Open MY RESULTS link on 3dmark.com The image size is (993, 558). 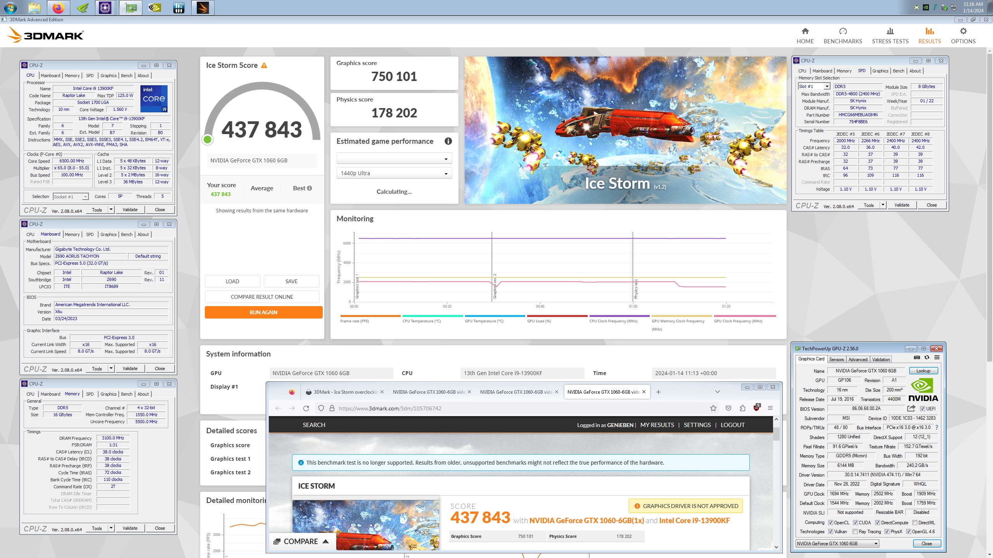tap(657, 425)
